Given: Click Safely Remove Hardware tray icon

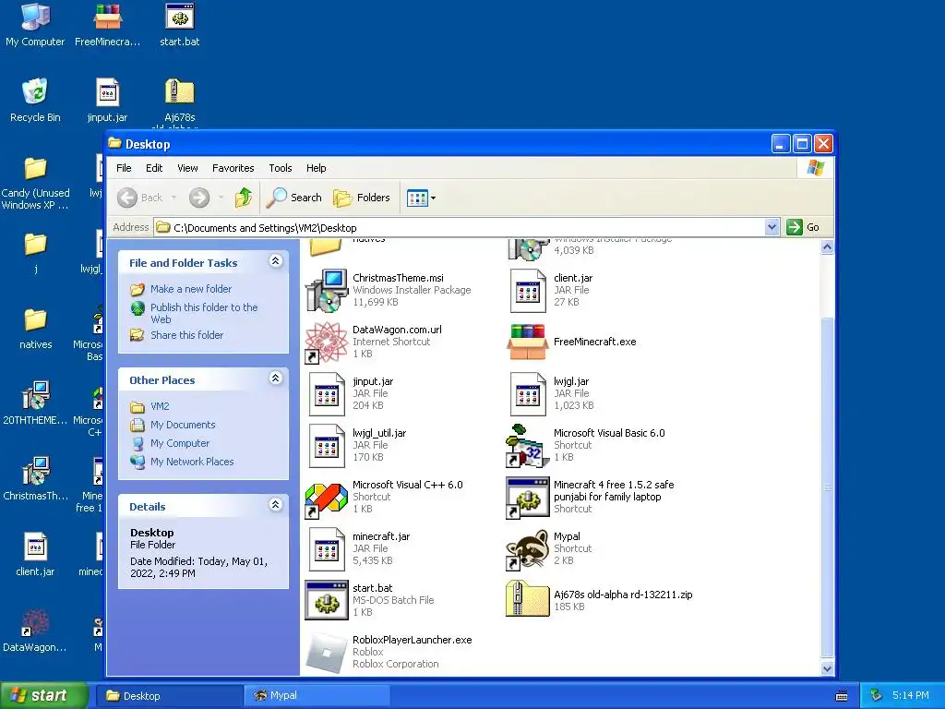Looking at the screenshot, I should point(876,696).
